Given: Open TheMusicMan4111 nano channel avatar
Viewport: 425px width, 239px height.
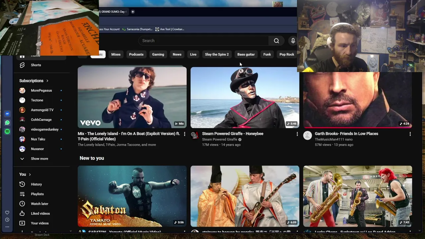Looking at the screenshot, I should coord(307,135).
